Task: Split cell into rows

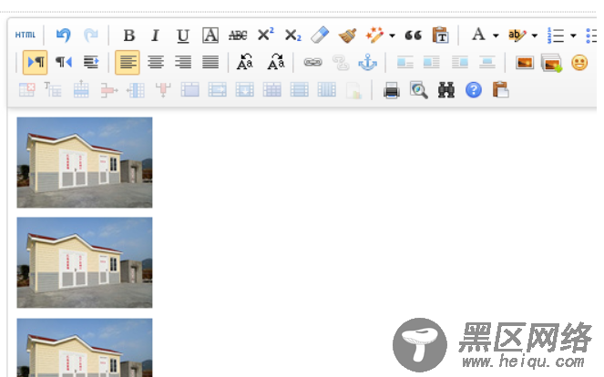Action: 300,90
